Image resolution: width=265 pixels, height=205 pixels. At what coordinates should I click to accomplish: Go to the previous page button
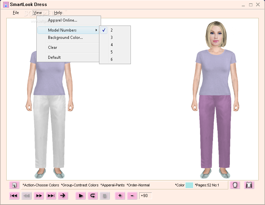[26, 196]
